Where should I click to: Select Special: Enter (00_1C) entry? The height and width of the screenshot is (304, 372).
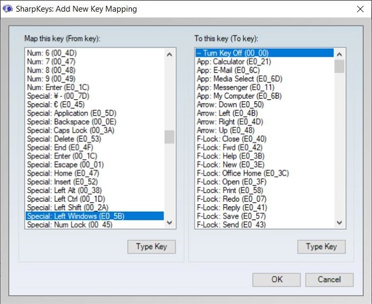[x=95, y=156]
